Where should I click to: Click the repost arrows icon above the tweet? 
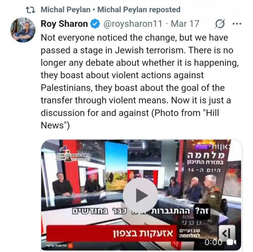(30, 10)
